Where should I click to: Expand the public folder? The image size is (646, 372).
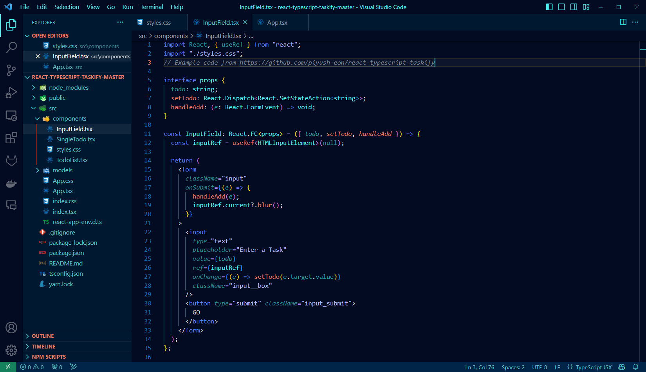(77, 98)
